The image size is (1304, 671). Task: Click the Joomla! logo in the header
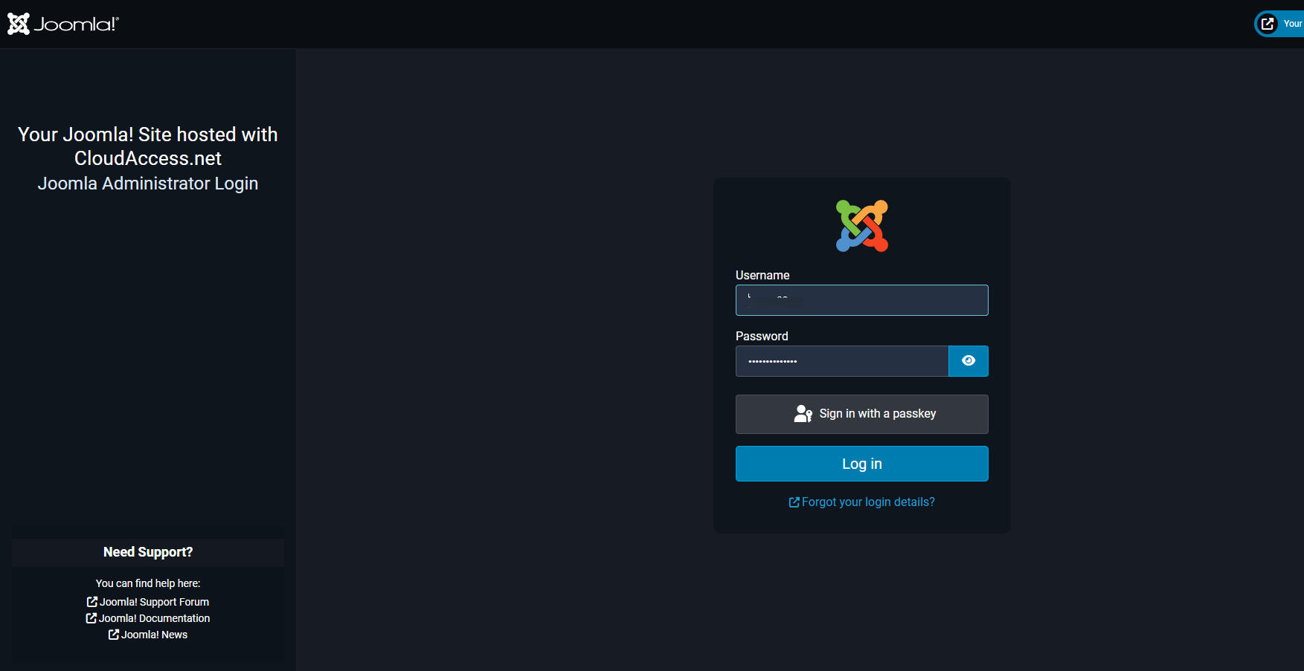pos(63,24)
